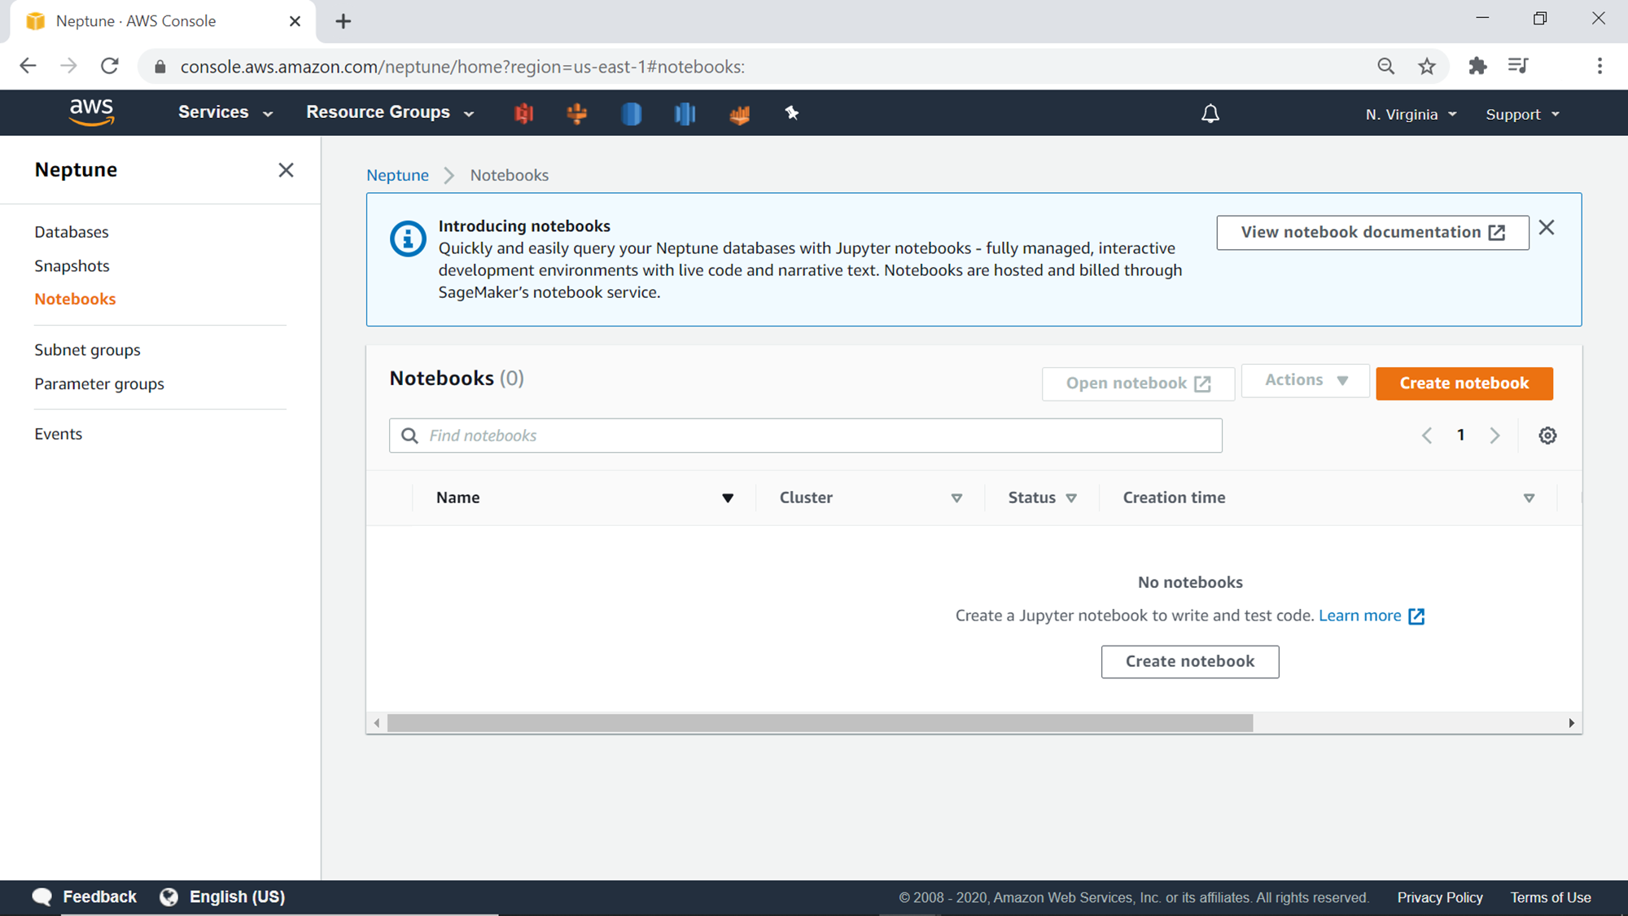
Task: Click the first red service shortcut icon
Action: (523, 113)
